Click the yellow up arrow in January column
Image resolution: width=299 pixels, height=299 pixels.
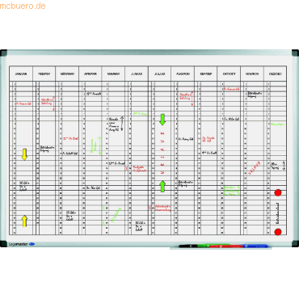point(24,221)
